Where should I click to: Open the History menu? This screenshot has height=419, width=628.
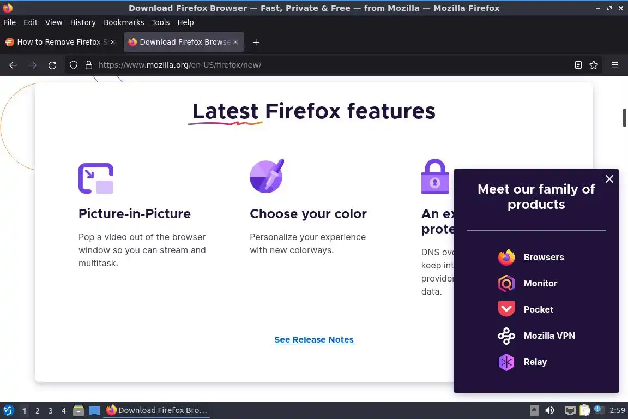(x=83, y=22)
